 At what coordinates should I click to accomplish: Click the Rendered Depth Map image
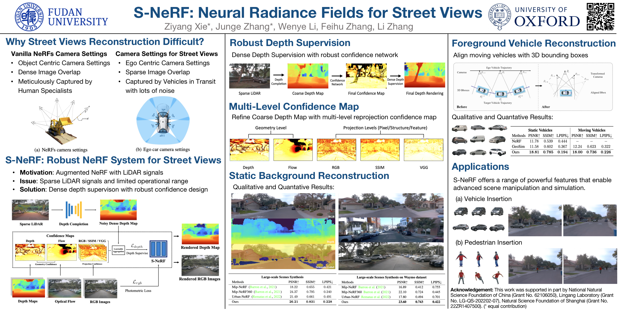[200, 234]
